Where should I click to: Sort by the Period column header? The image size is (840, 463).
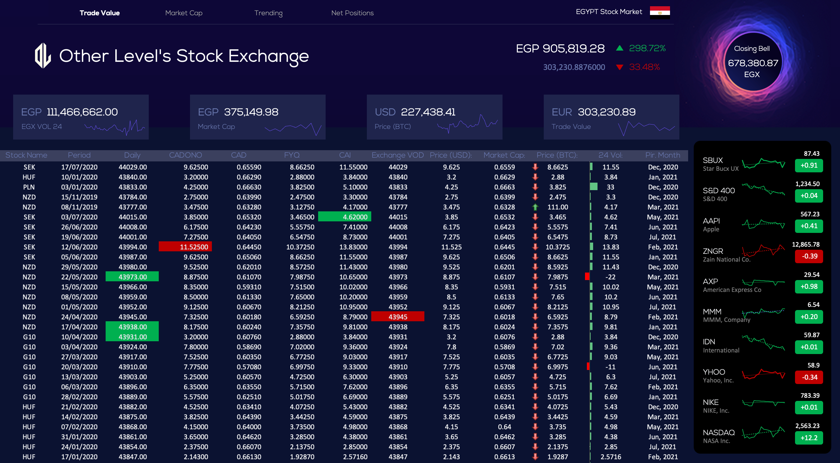pos(79,155)
